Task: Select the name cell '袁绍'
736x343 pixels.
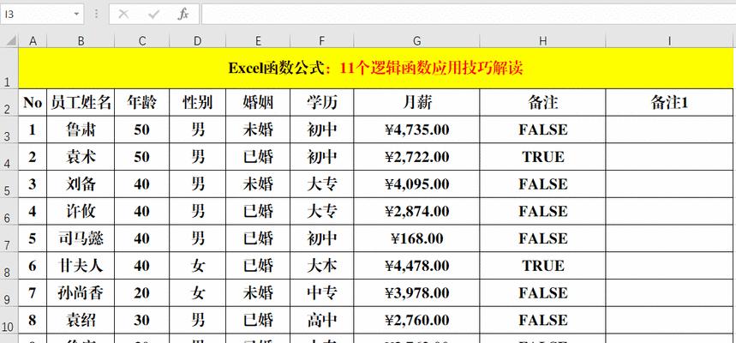Action: pyautogui.click(x=81, y=321)
